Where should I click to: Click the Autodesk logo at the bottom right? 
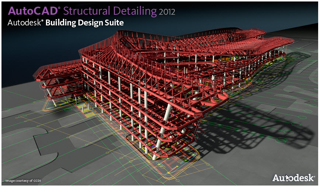click(293, 178)
